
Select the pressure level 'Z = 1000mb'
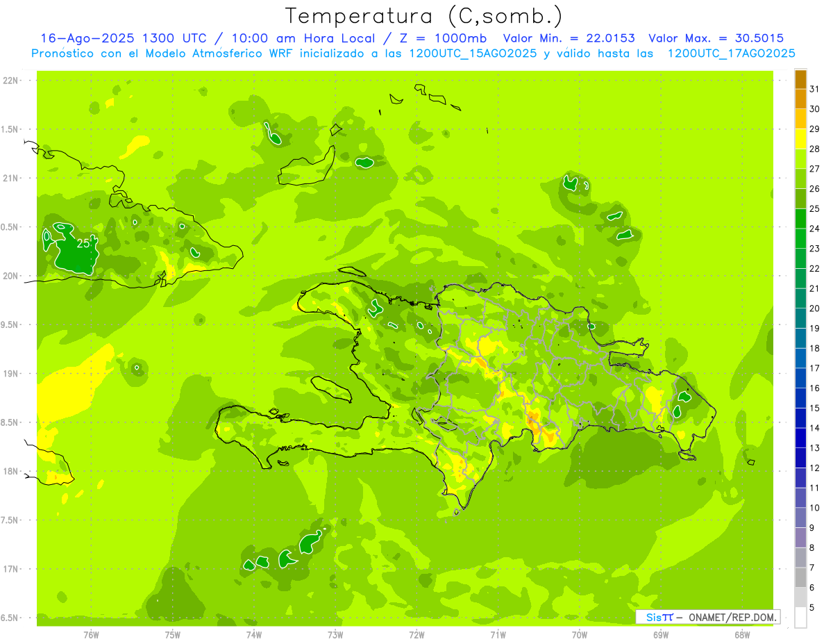pyautogui.click(x=443, y=38)
